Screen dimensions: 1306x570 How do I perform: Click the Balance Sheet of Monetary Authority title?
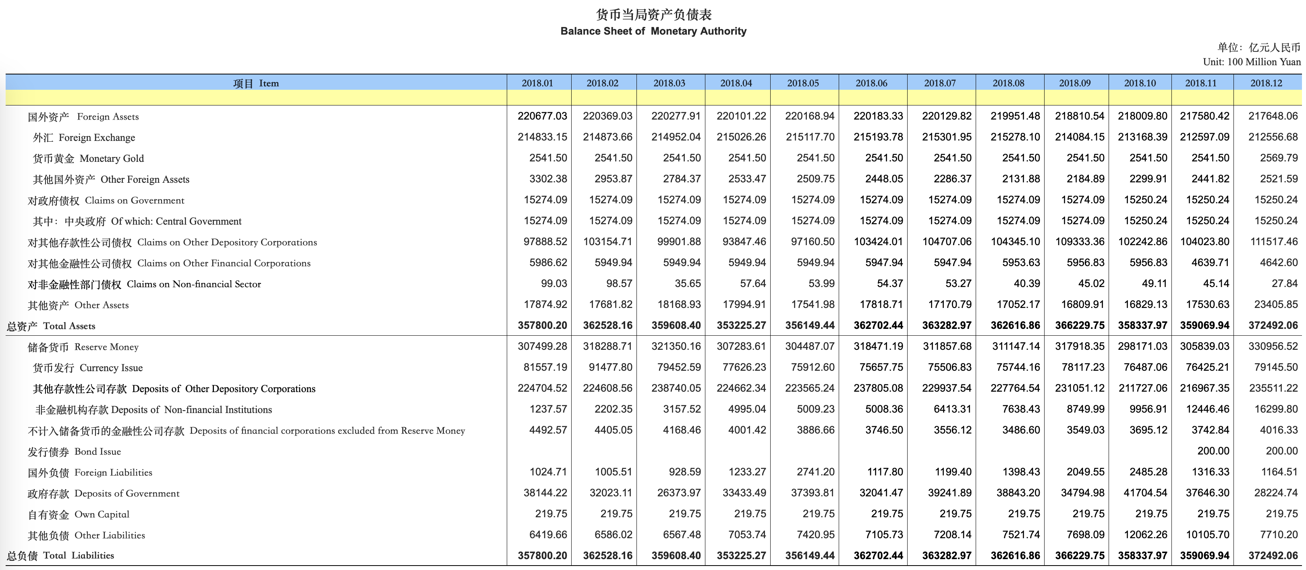pos(653,31)
